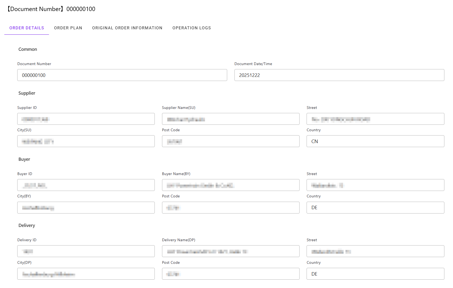Click the City(DP) input field
This screenshot has height=288, width=453.
tap(86, 274)
